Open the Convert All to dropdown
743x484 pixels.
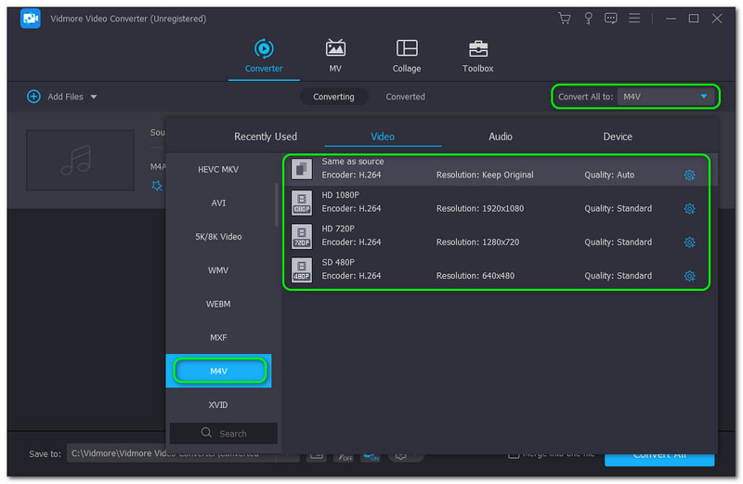click(666, 97)
